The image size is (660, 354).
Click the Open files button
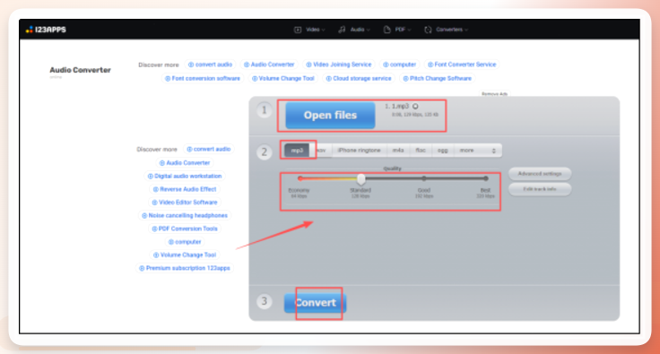coord(330,116)
